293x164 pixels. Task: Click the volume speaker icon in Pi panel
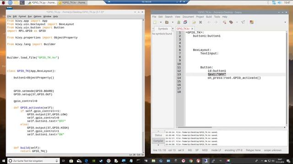[280, 3]
